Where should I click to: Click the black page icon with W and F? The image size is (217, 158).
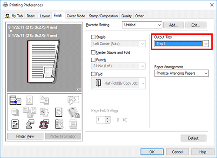(x=59, y=112)
